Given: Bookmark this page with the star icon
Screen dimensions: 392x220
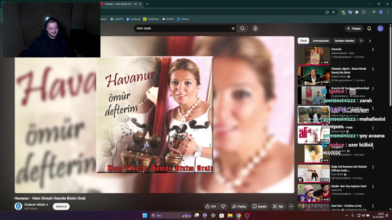Looking at the screenshot, I should [334, 12].
